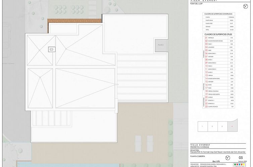
Task: Click the small chimney rectangle on the roof
Action: point(52,49)
